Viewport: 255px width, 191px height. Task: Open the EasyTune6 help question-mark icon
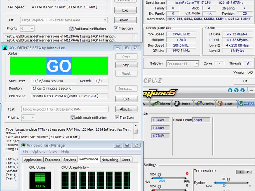click(236, 90)
